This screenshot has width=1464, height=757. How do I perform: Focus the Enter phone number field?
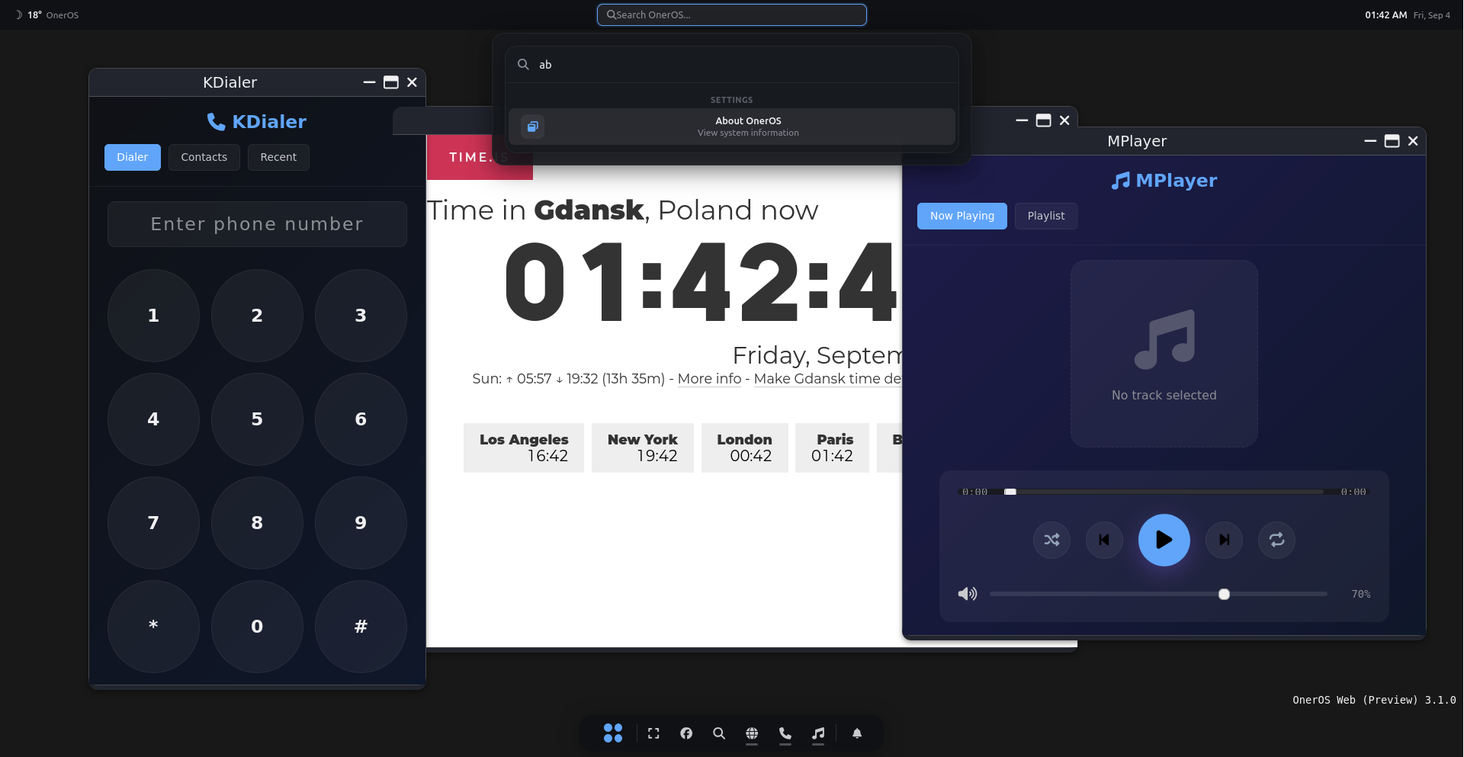coord(257,224)
